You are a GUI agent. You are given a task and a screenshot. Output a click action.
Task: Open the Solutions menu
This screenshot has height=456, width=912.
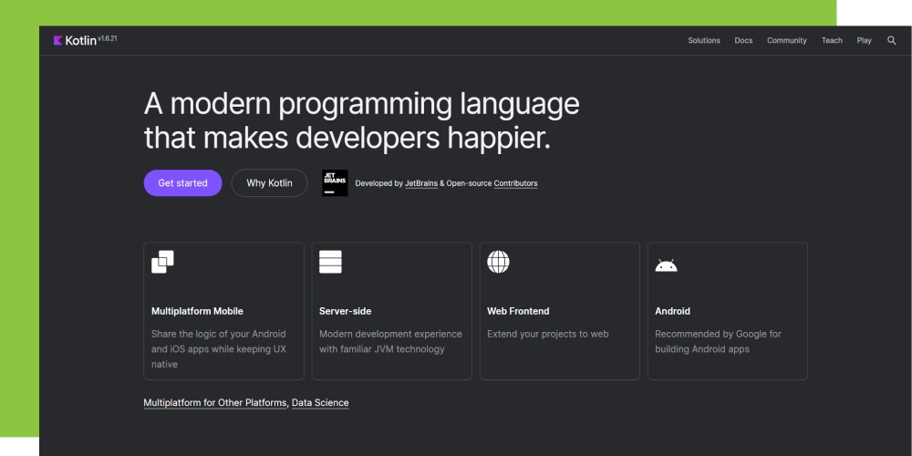pyautogui.click(x=703, y=40)
